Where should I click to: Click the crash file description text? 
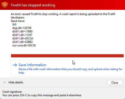(70, 71)
